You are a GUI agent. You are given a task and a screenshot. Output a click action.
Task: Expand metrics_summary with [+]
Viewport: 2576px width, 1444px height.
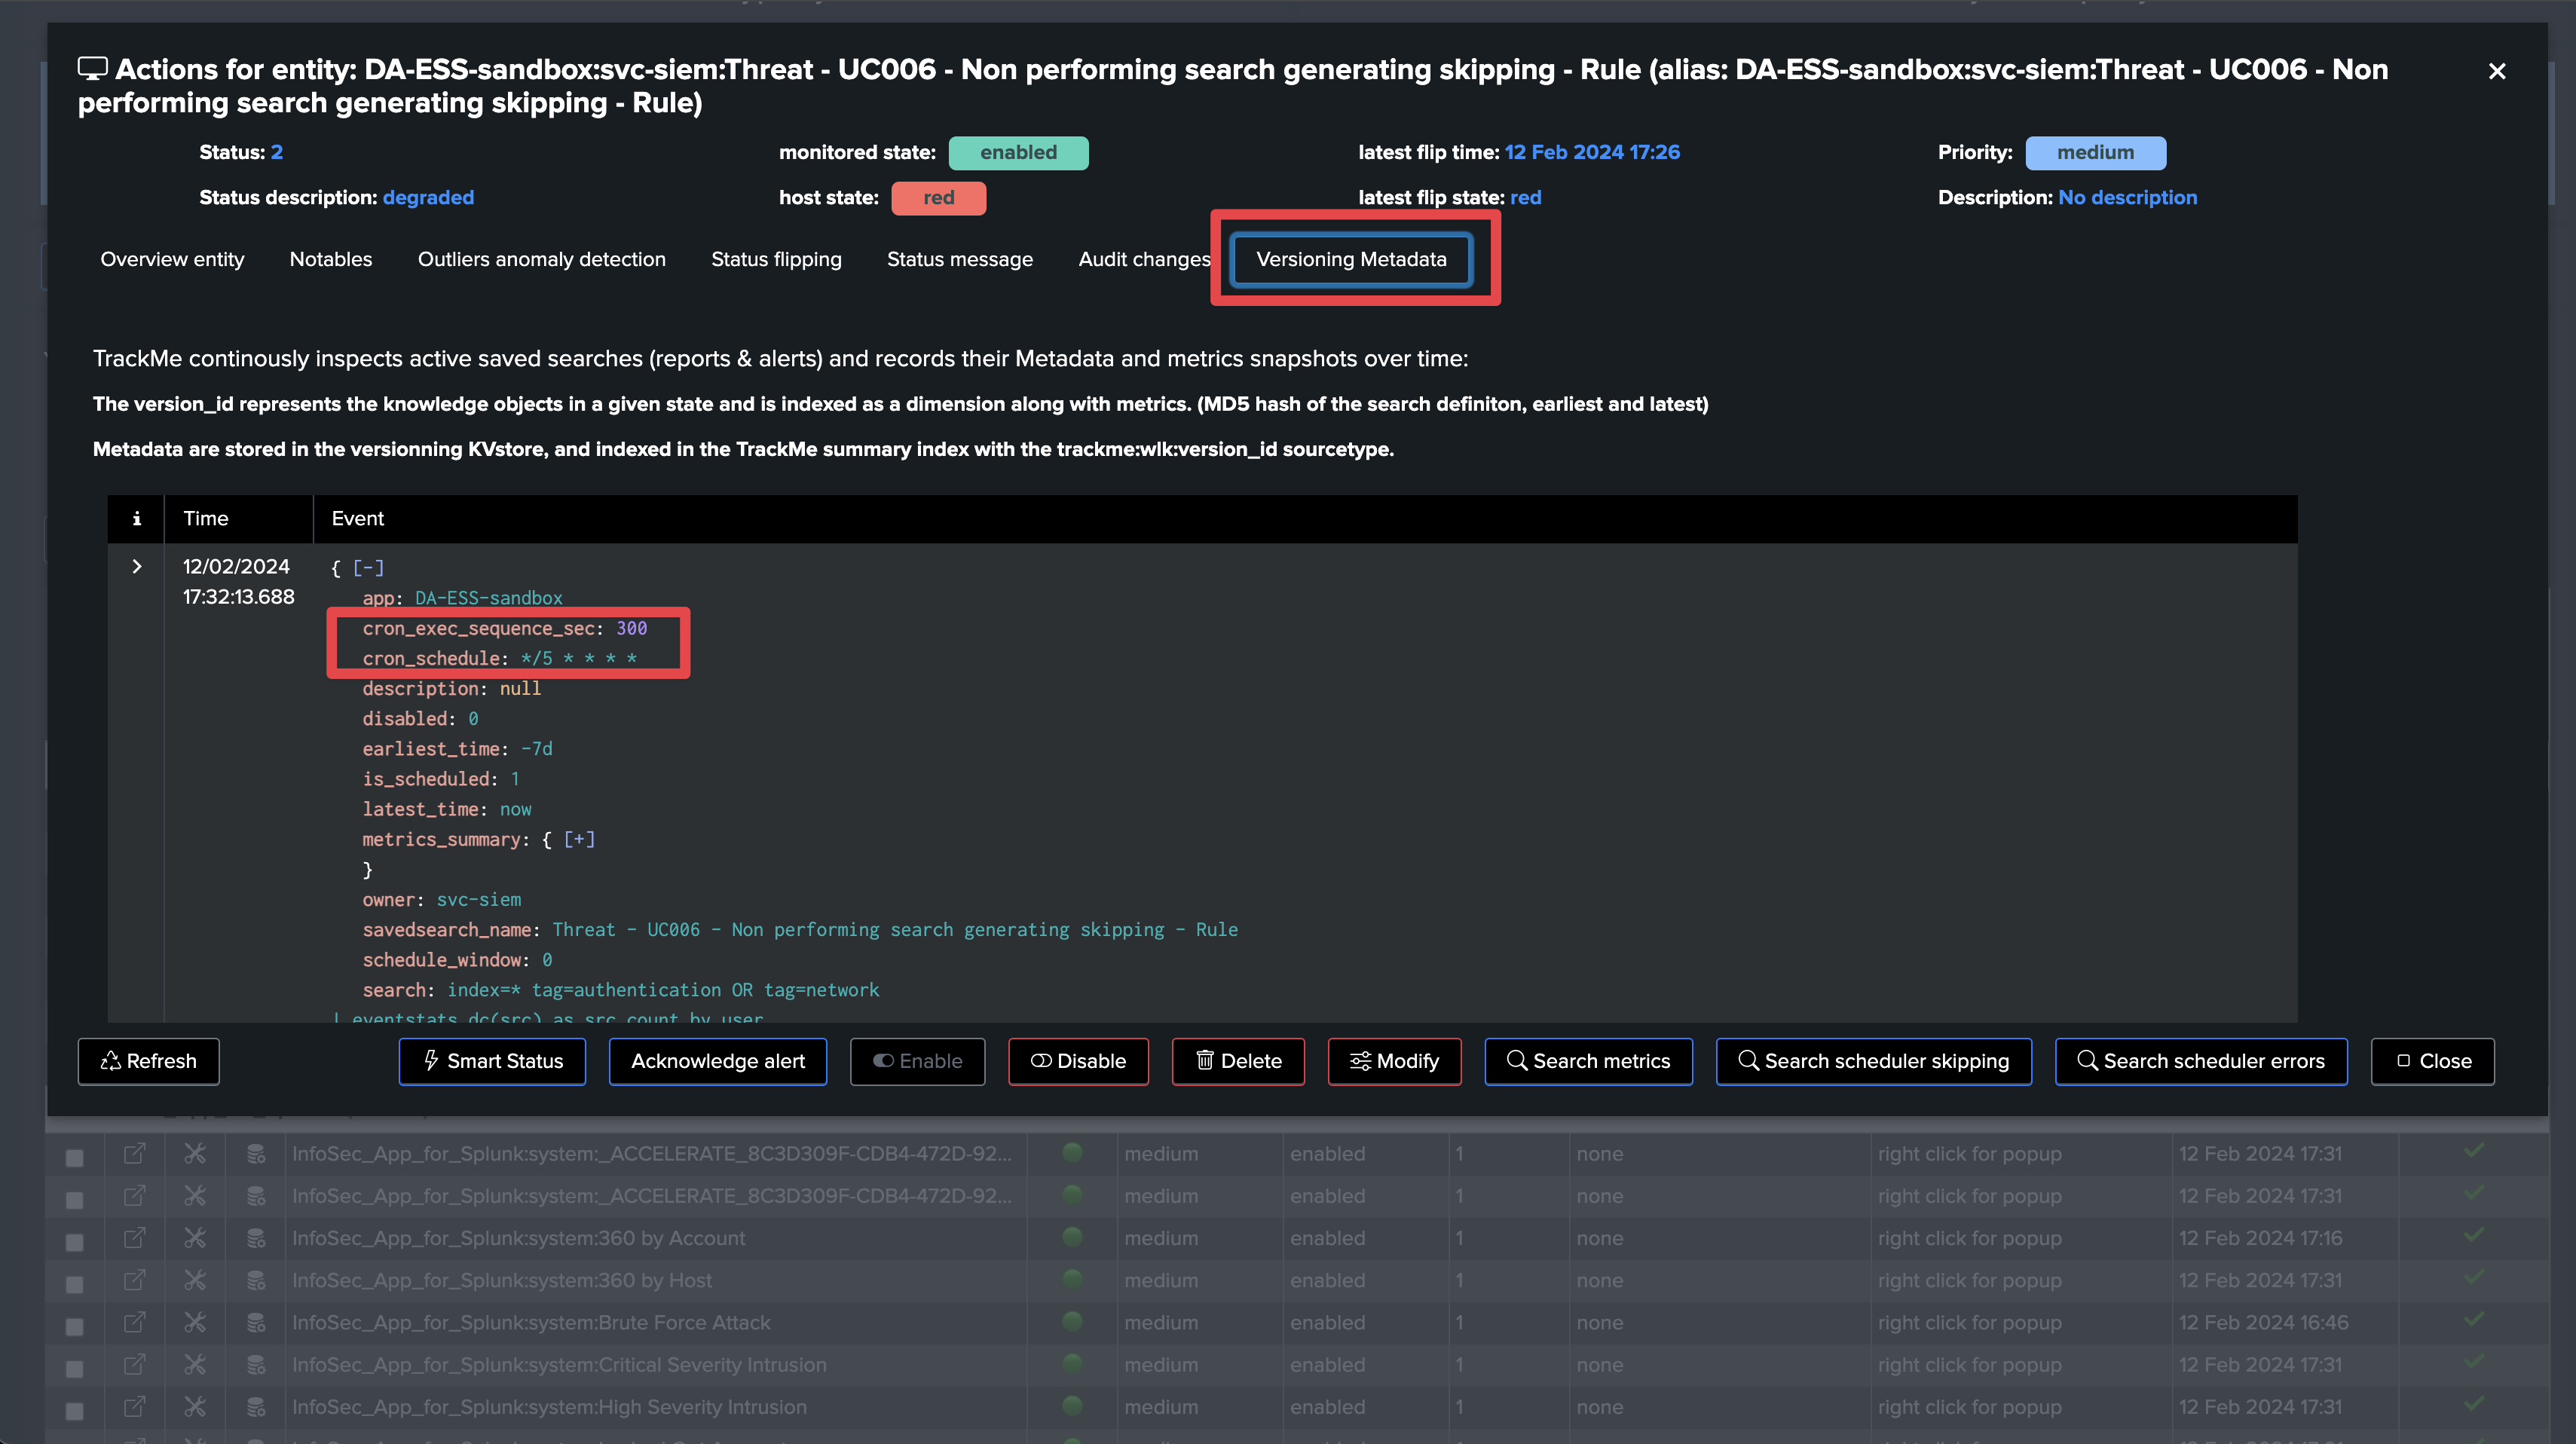[579, 839]
